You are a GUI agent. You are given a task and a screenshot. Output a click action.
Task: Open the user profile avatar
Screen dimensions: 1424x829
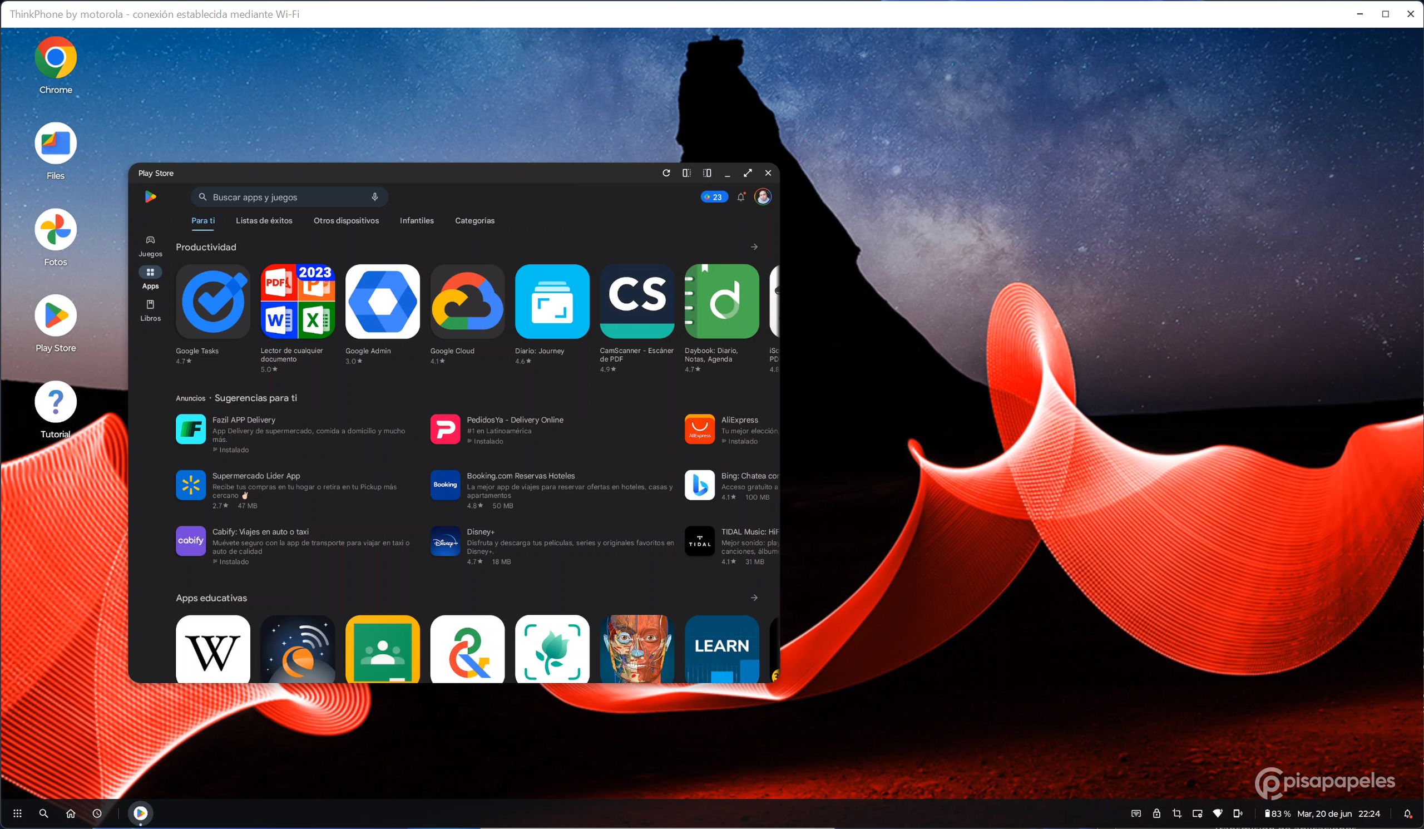(x=763, y=196)
